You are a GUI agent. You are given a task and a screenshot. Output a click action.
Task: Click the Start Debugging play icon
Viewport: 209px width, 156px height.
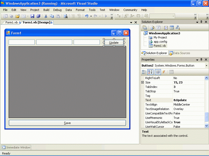point(106,16)
